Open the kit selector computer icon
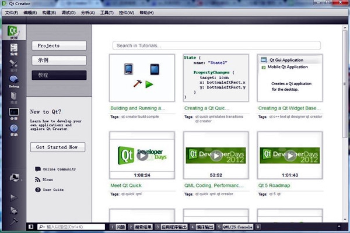This screenshot has height=233, width=350. pos(14,178)
